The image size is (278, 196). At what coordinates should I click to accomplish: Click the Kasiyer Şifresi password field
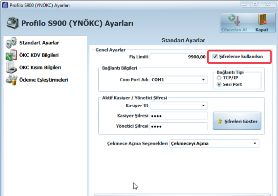[179, 116]
